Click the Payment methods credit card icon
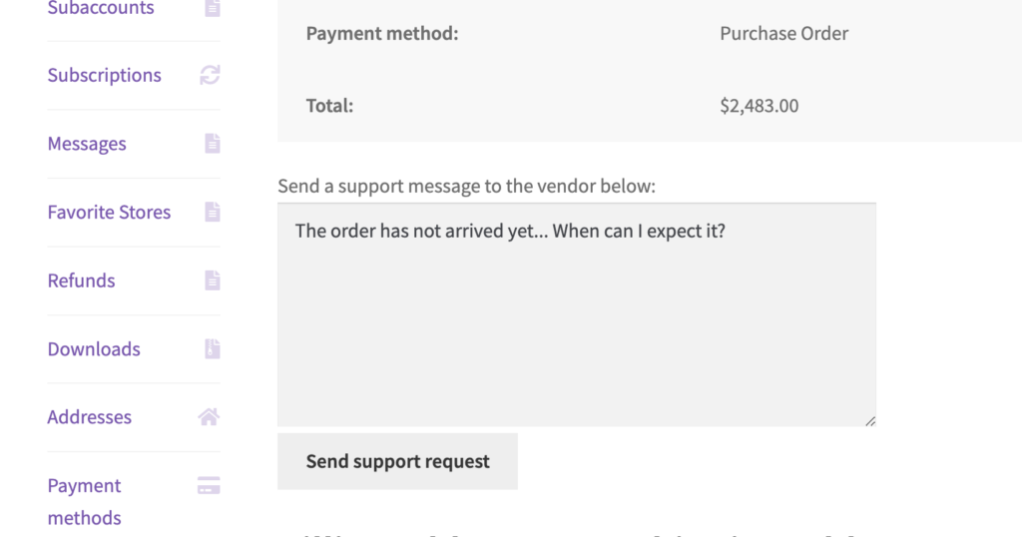 (x=209, y=485)
